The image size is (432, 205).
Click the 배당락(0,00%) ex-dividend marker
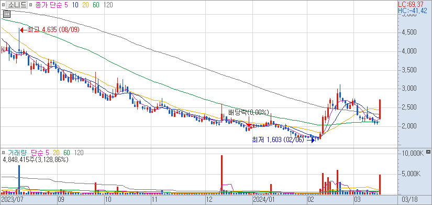tap(249, 112)
